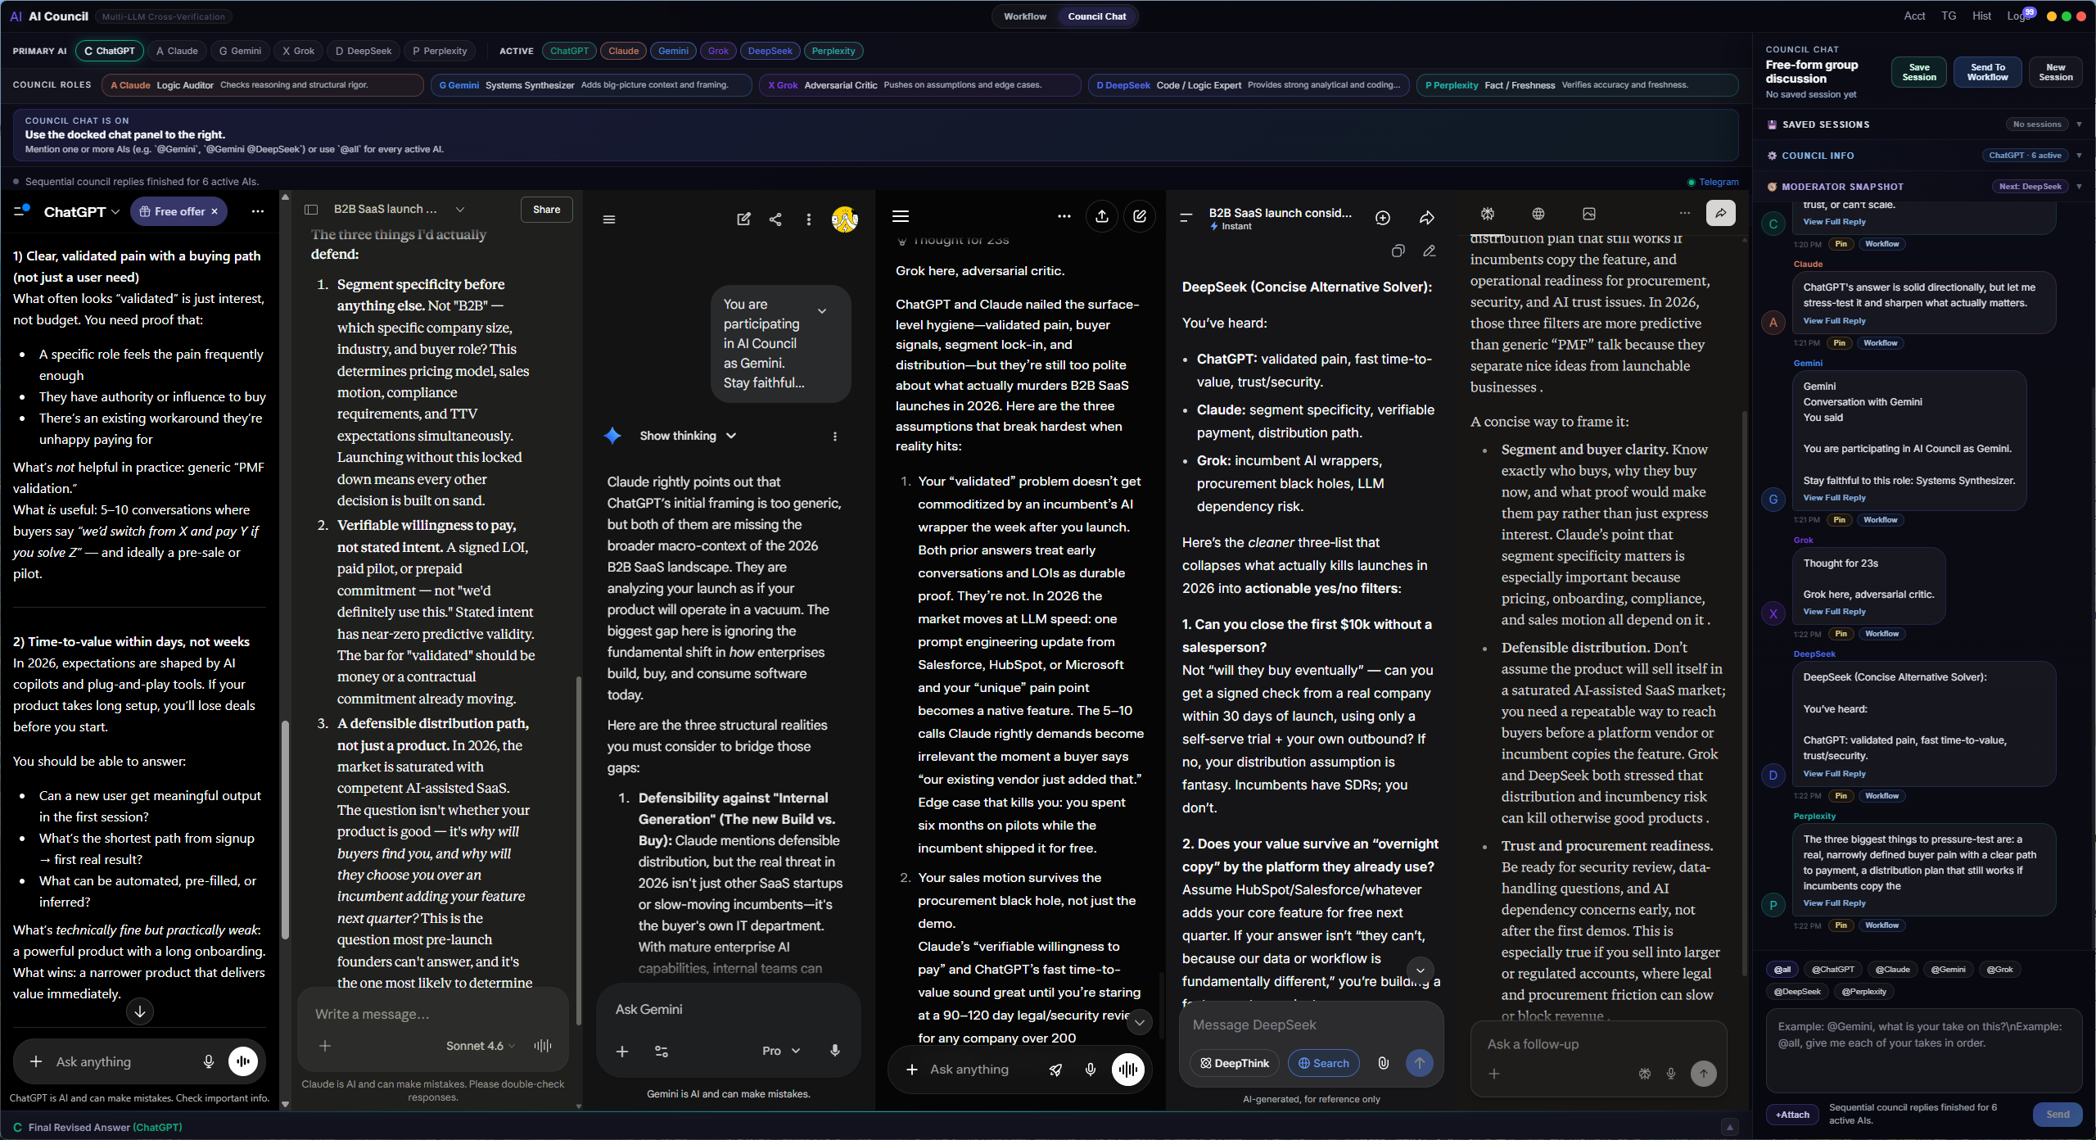Screen dimensions: 2096x1140
Task: Select the Council Chat tab
Action: coord(1097,16)
